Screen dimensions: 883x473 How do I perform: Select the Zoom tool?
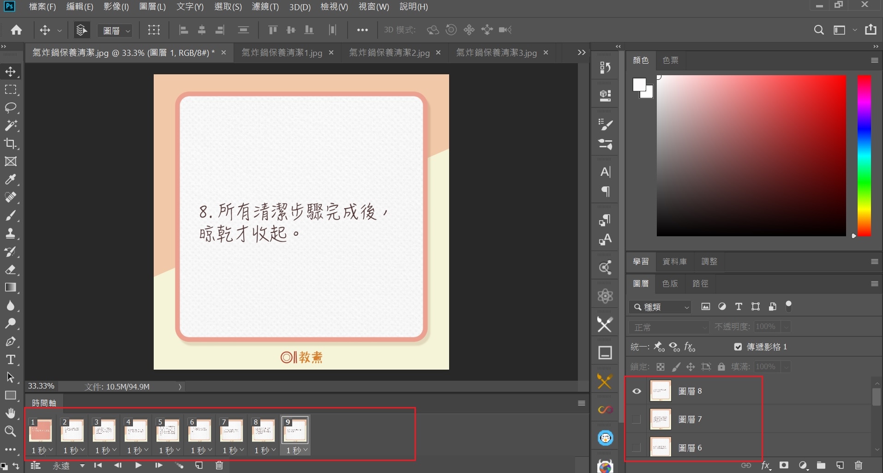click(10, 431)
